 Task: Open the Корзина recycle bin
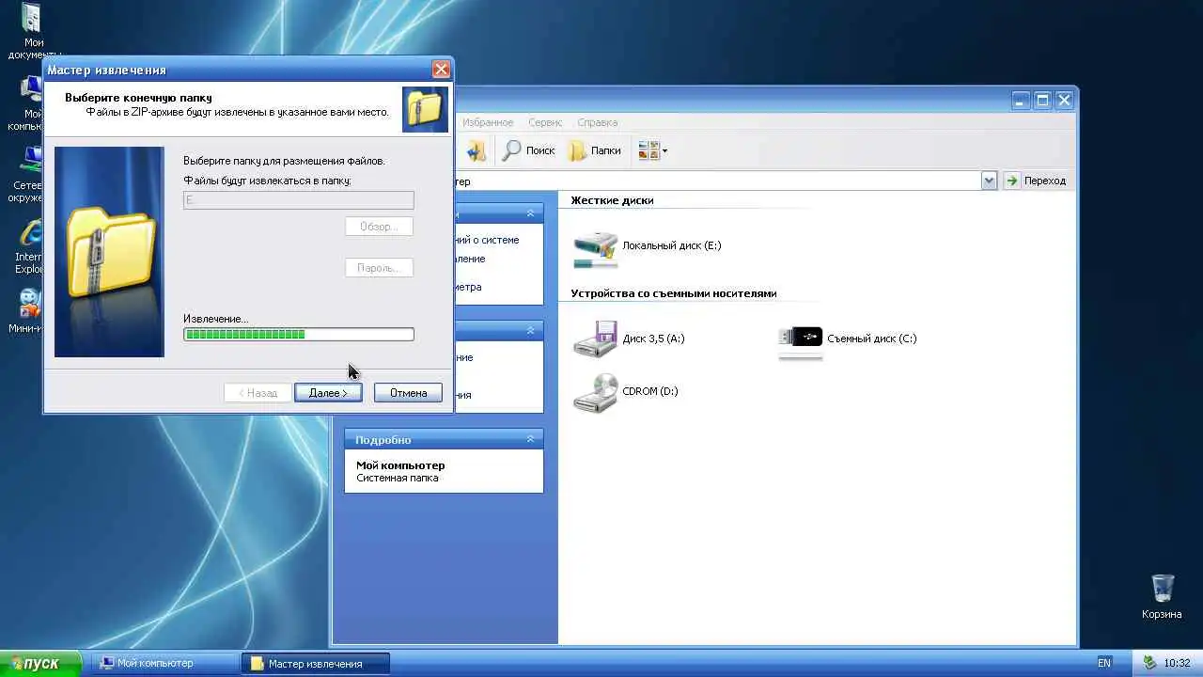tap(1162, 597)
